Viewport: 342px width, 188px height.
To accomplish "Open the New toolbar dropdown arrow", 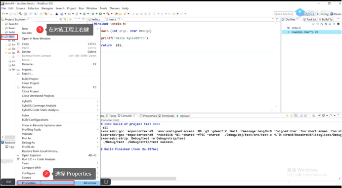I will point(6,14).
